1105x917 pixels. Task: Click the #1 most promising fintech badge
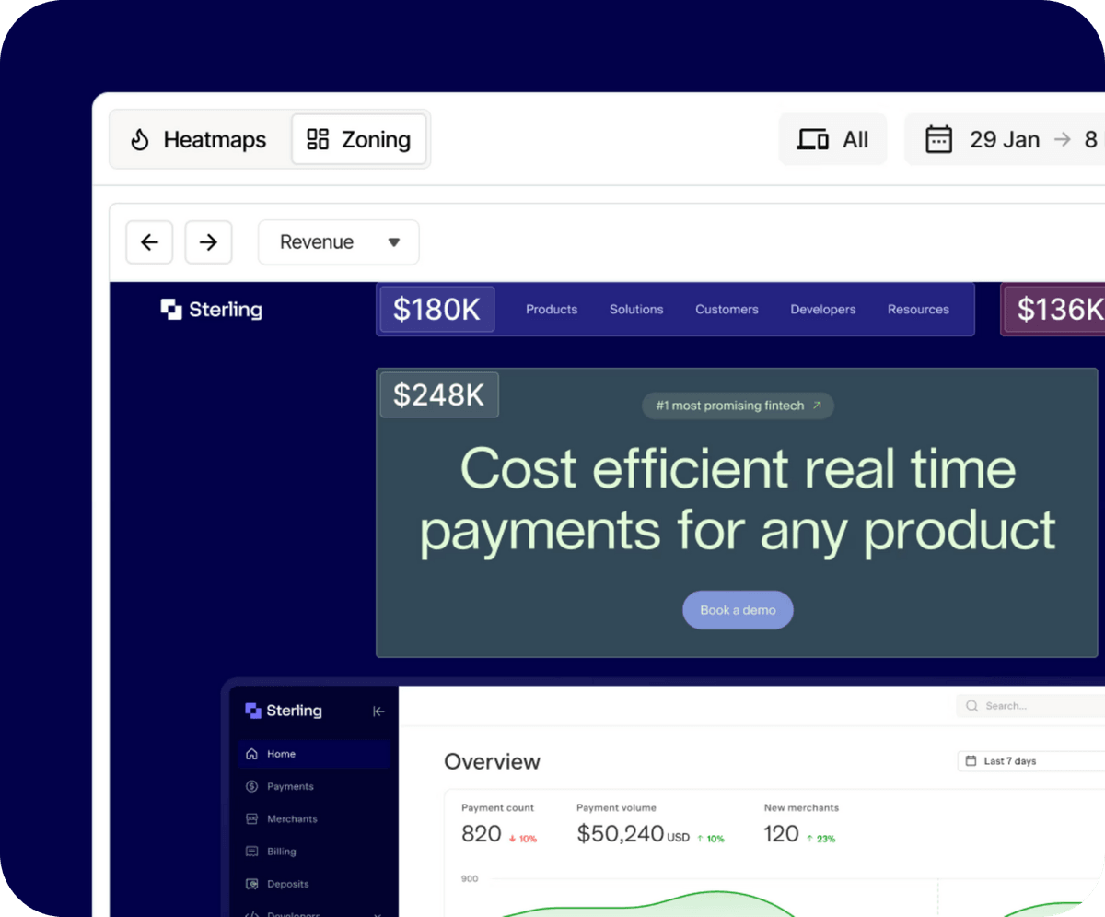[738, 406]
